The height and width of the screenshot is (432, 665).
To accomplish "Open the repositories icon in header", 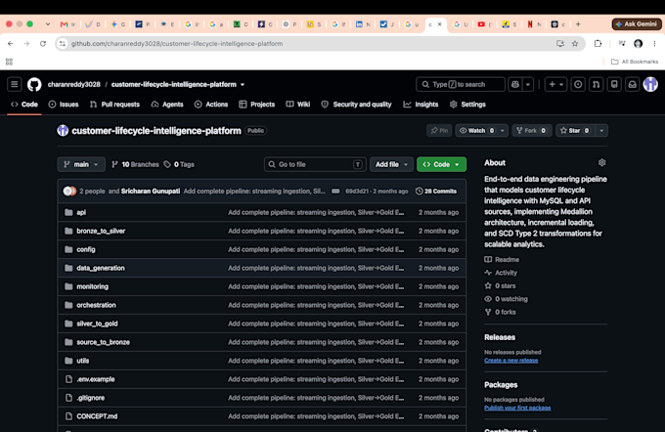I will click(614, 84).
